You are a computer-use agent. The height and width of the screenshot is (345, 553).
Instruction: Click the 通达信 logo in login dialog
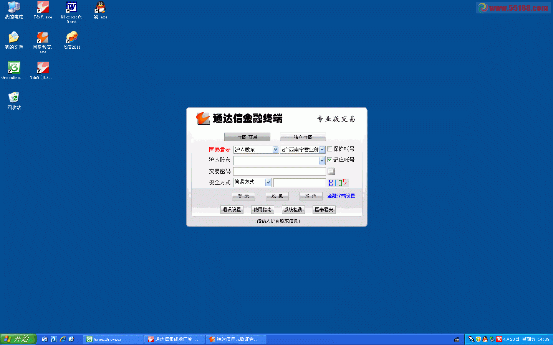tap(203, 118)
